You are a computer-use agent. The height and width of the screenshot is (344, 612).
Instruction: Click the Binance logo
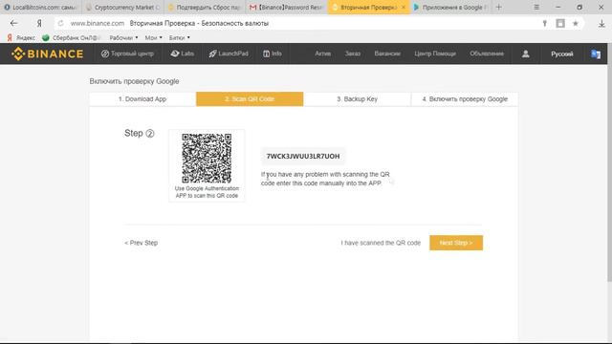coord(47,54)
